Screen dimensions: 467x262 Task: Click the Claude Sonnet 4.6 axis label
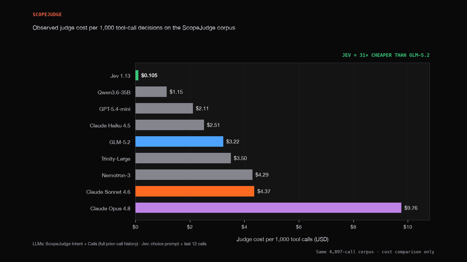point(108,192)
